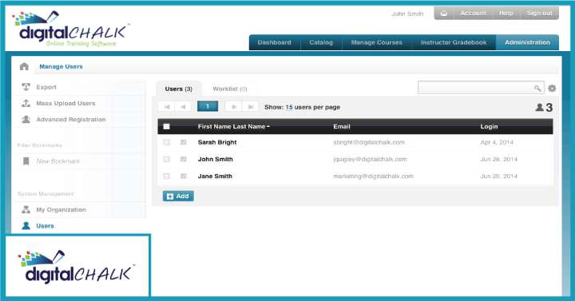Open the Sarah Bright user name
This screenshot has height=301, width=575.
(217, 142)
